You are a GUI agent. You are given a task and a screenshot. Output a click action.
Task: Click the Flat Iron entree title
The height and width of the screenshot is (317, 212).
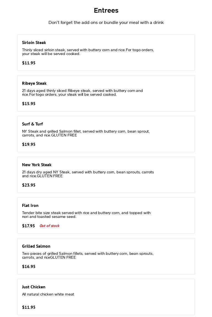click(30, 206)
